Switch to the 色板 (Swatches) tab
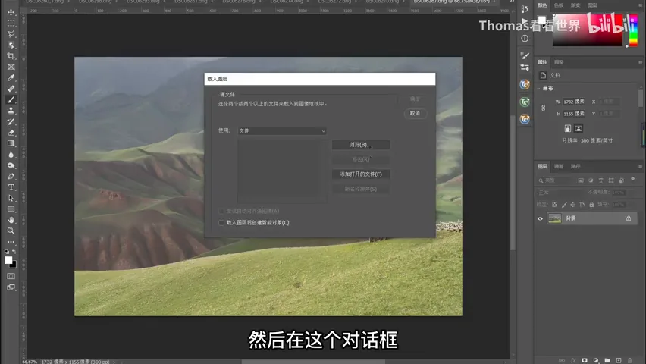 pos(559,5)
